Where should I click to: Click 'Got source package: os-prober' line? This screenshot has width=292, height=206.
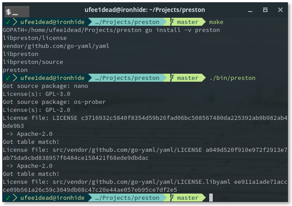click(54, 102)
